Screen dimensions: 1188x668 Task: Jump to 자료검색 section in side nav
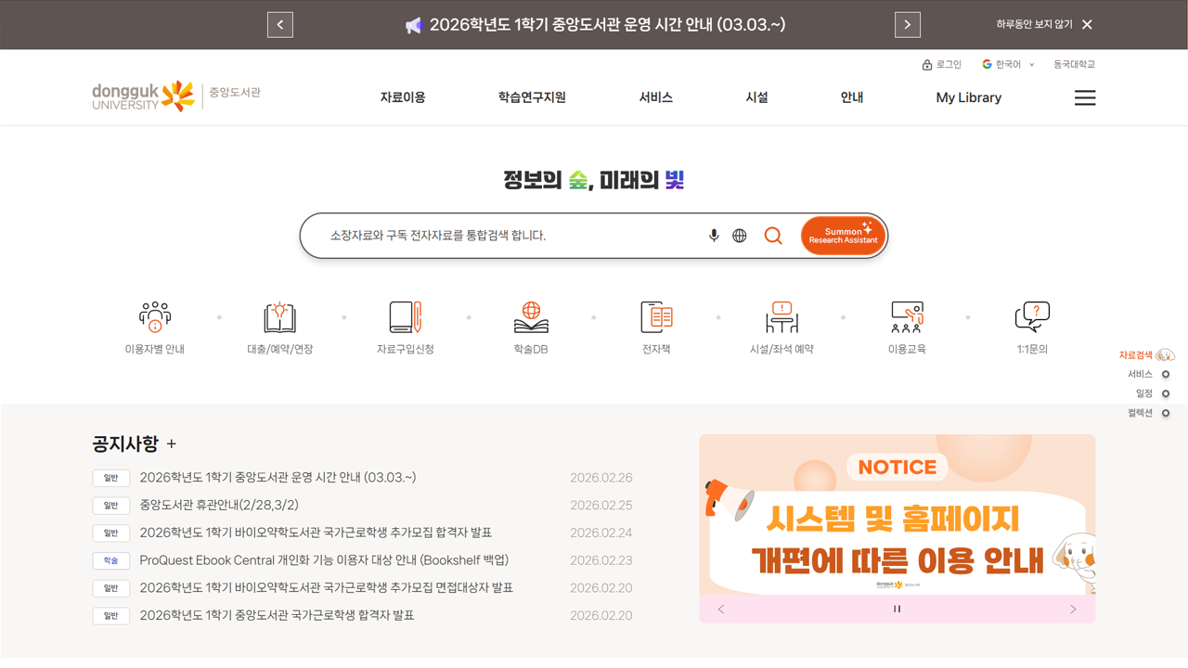pos(1146,355)
